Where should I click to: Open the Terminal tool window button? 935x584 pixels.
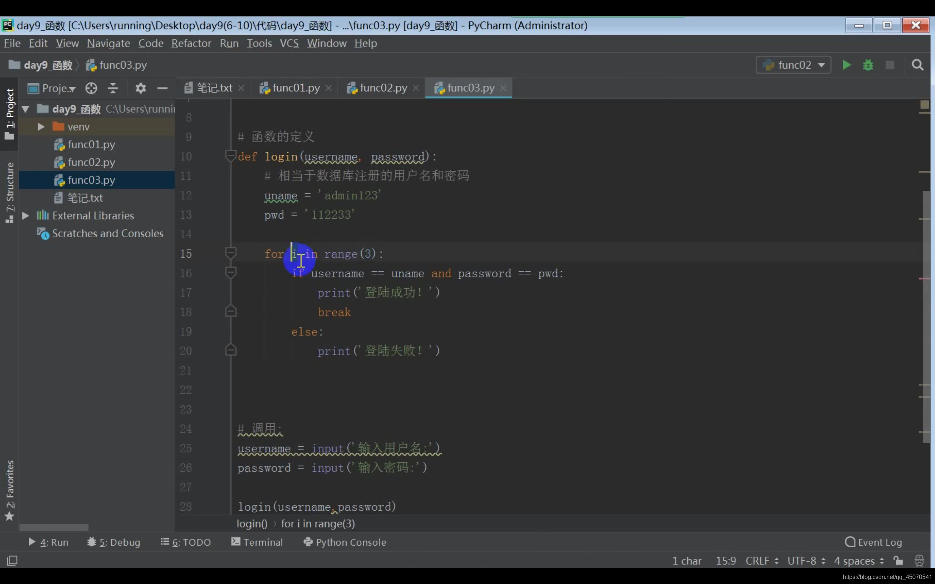257,542
